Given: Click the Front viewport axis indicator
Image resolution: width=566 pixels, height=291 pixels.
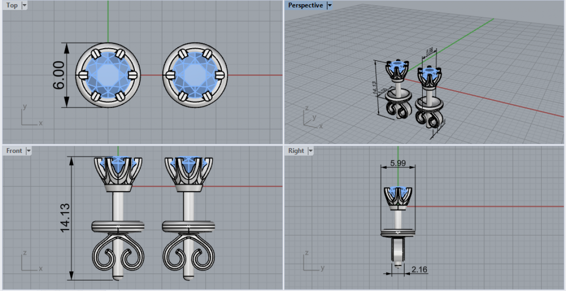Looking at the screenshot, I should click(31, 262).
